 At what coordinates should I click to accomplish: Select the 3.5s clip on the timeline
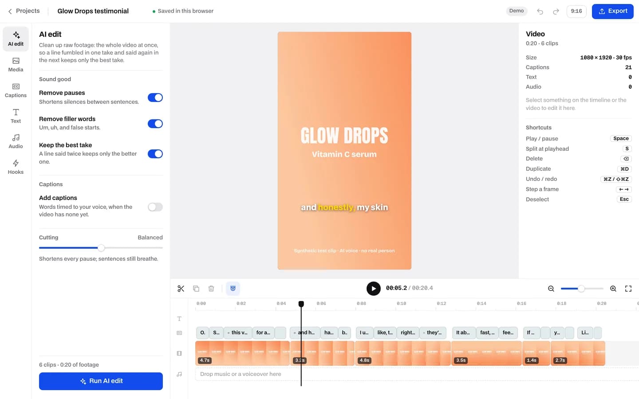(487, 353)
